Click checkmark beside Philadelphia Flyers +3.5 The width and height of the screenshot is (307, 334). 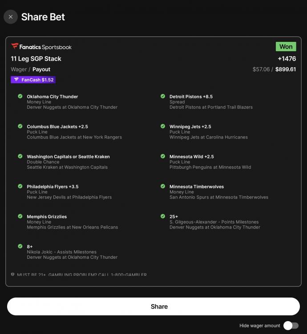tap(20, 186)
